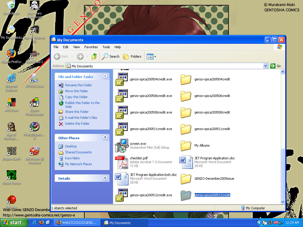The image size is (303, 227).
Task: Click Delete this folder link
Action: [77, 124]
